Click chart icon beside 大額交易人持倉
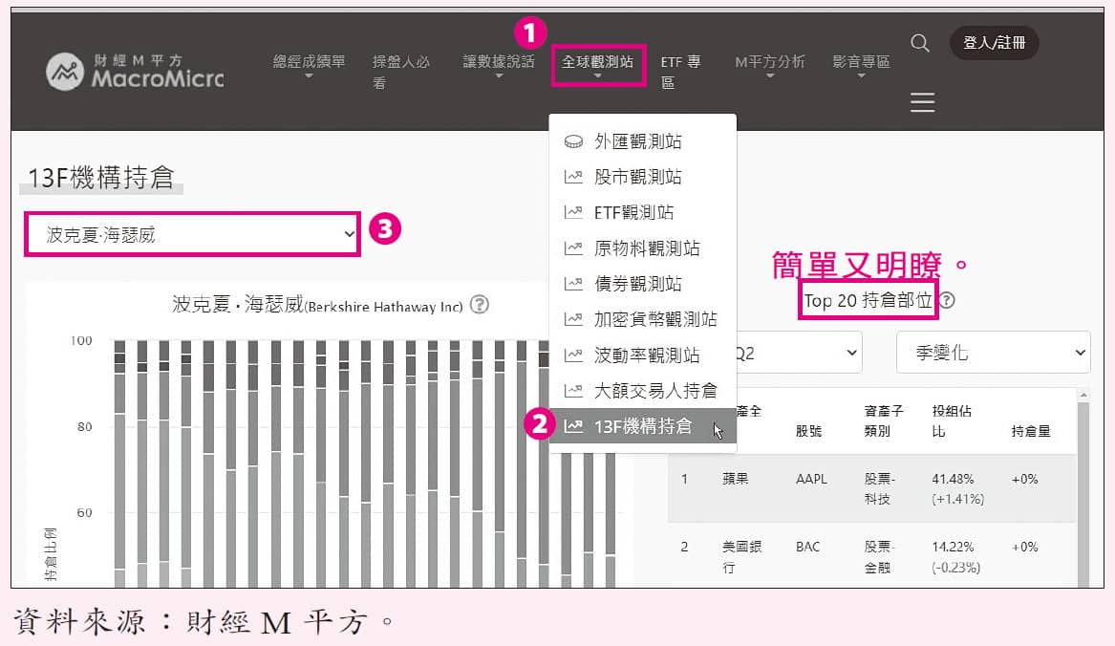Screen dimensions: 1115x646 coord(573,391)
